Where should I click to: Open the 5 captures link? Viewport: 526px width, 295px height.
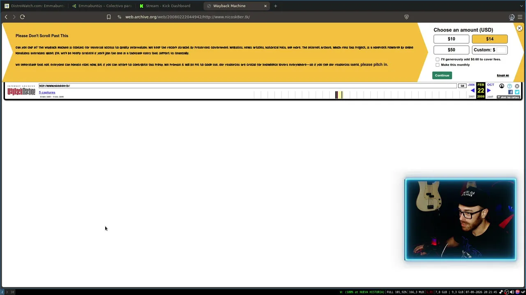click(x=47, y=93)
